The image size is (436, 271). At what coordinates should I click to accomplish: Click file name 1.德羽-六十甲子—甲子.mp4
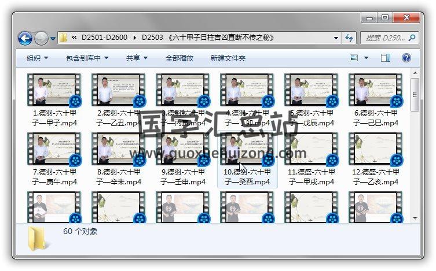click(54, 118)
